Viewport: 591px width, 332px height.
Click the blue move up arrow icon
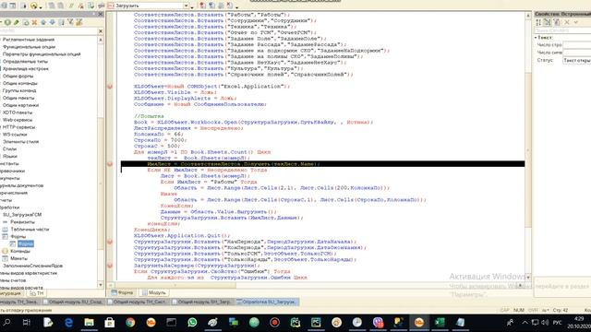click(43, 22)
